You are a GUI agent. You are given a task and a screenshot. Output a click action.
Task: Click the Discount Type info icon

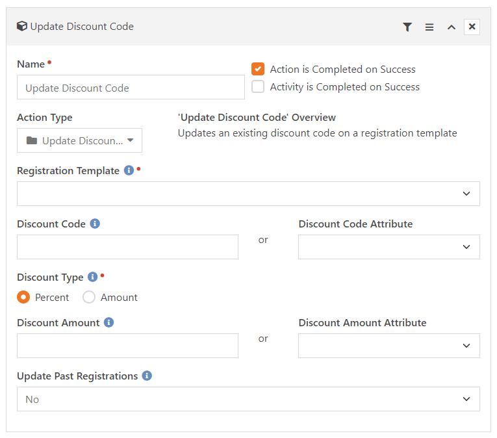point(92,277)
